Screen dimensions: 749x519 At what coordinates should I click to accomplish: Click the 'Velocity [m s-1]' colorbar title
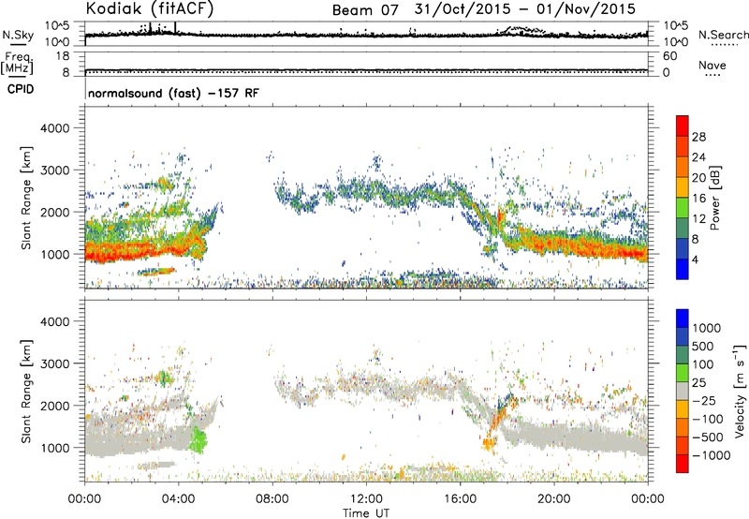click(740, 391)
